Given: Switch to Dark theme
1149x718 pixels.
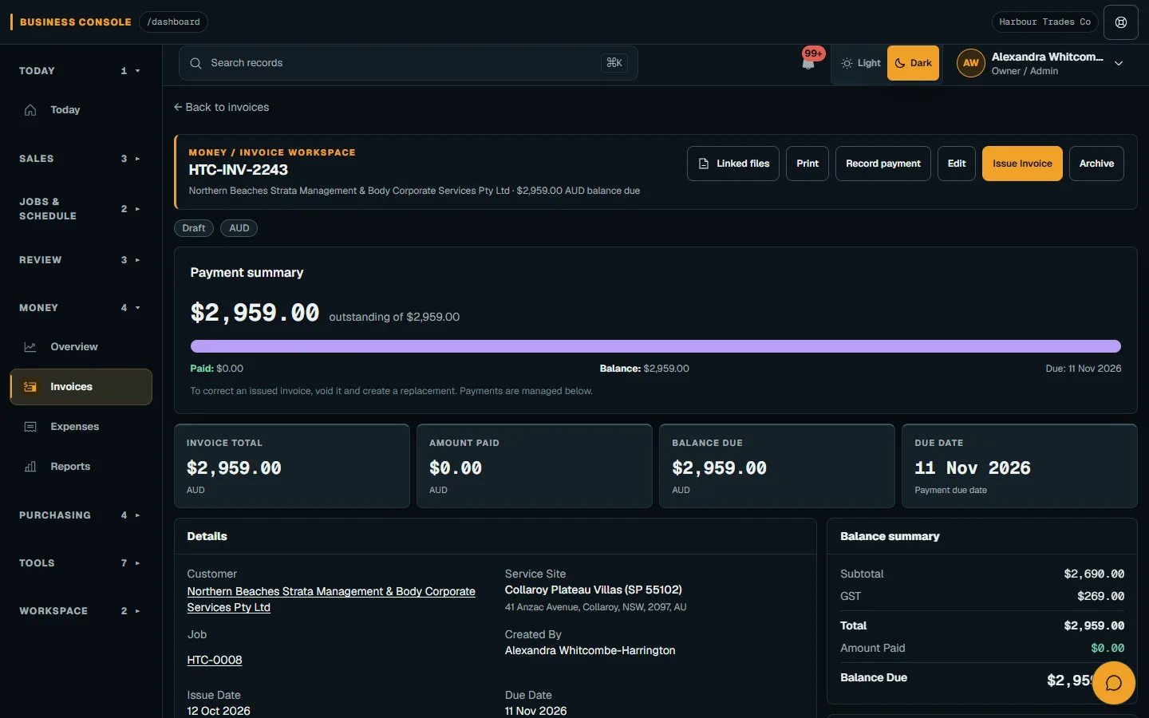Looking at the screenshot, I should (x=913, y=63).
